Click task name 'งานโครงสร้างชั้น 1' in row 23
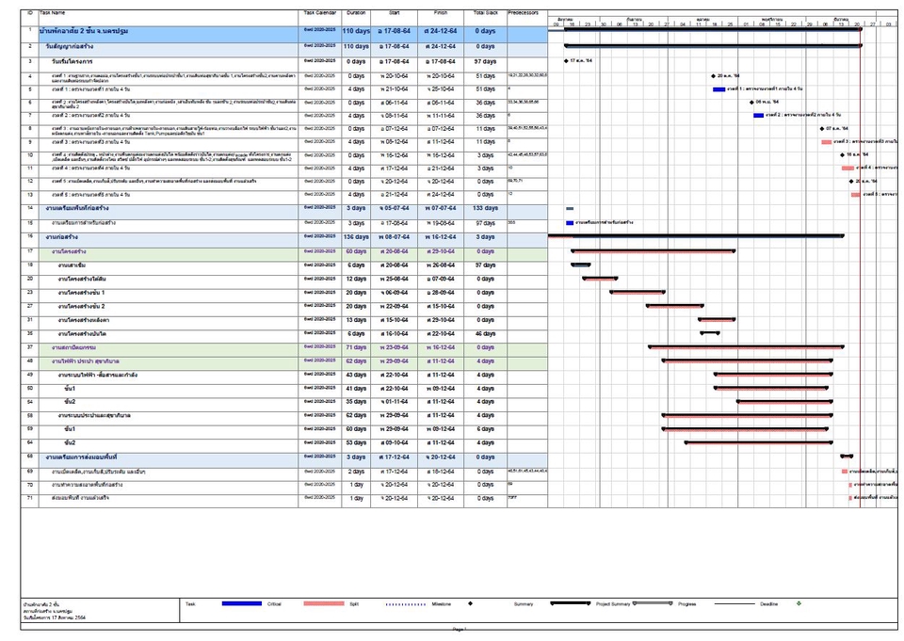The image size is (904, 641). [81, 293]
